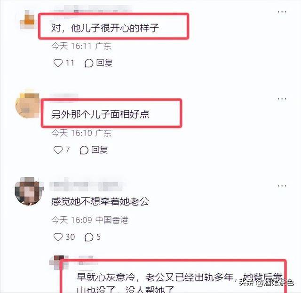
Task: Like the comment '感觉她不想牵着她老公'
Action: pyautogui.click(x=58, y=237)
